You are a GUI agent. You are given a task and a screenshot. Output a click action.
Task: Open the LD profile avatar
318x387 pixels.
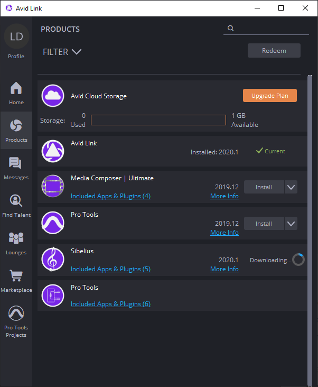(16, 36)
